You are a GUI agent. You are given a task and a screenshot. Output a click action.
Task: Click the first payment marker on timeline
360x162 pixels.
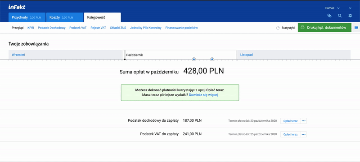(194, 60)
